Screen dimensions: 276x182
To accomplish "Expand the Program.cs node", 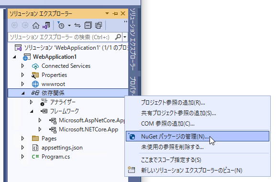I will point(22,157).
